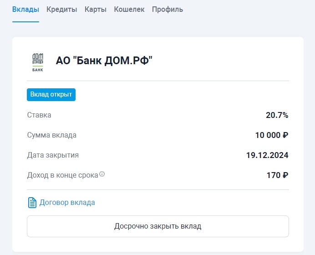
Task: Go to the Карты tab
Action: pyautogui.click(x=96, y=10)
